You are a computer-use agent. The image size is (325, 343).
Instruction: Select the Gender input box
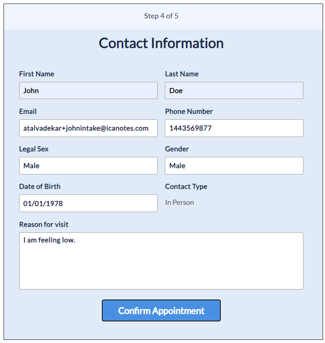(x=234, y=166)
